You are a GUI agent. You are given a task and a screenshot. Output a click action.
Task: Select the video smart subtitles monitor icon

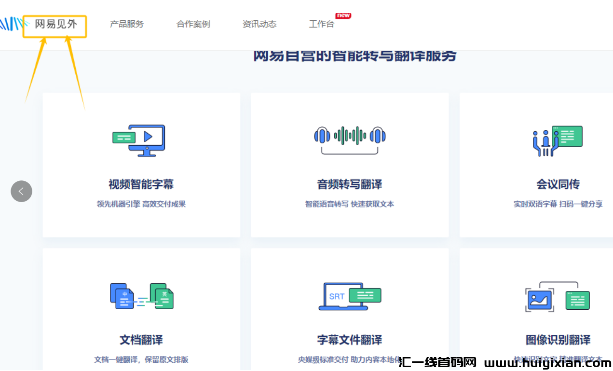[139, 140]
